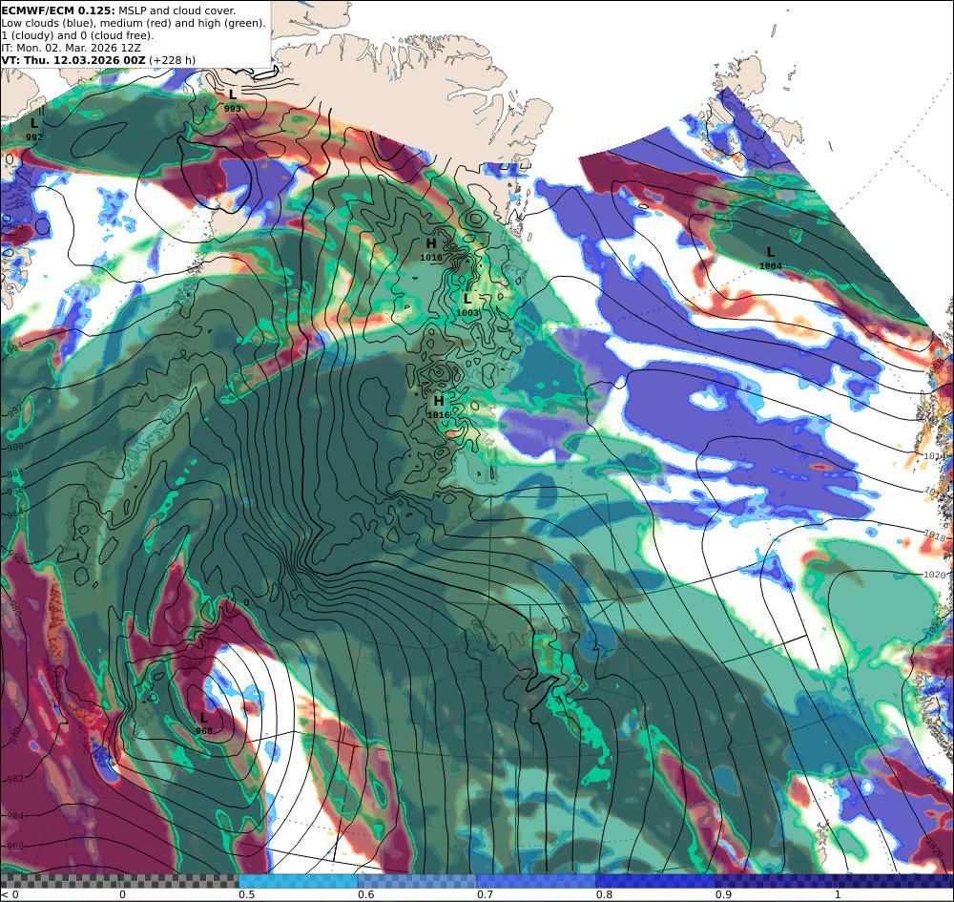The width and height of the screenshot is (954, 902).
Task: Pick the colorbar segment between 0.5 and 0.6
Action: pos(298,881)
